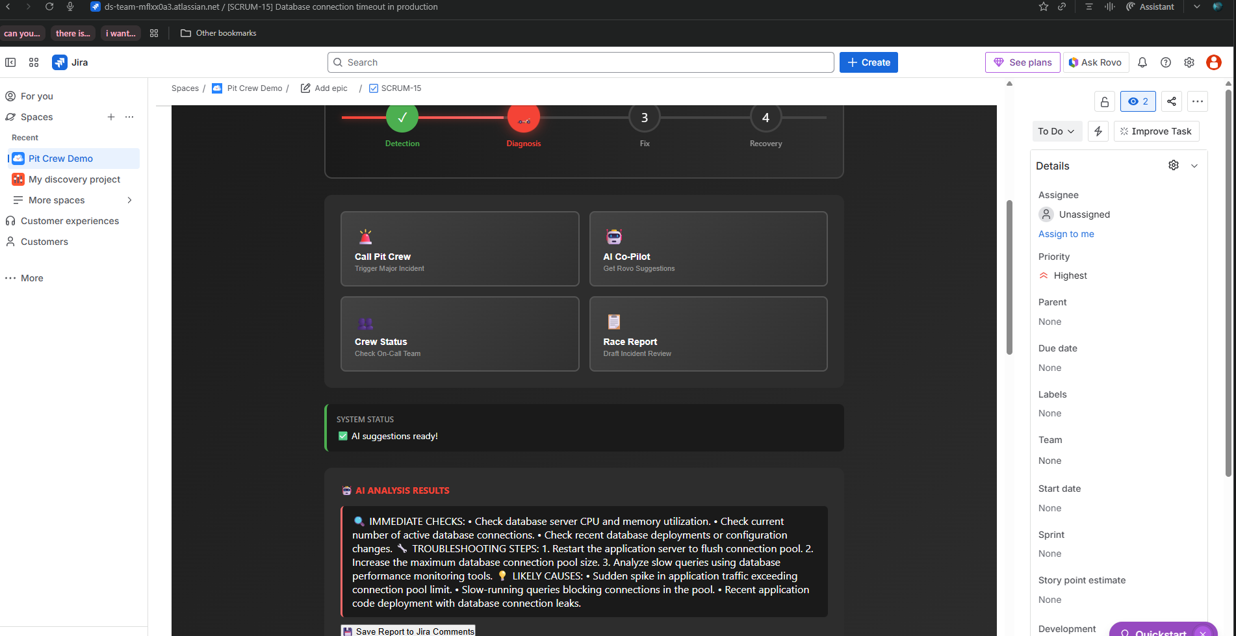
Task: Click Improve Task button
Action: [x=1156, y=131]
